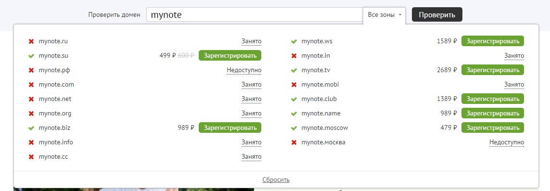Click the 1589 ₽ price for mynote.ws
The height and width of the screenshot is (191, 550).
[x=447, y=41]
